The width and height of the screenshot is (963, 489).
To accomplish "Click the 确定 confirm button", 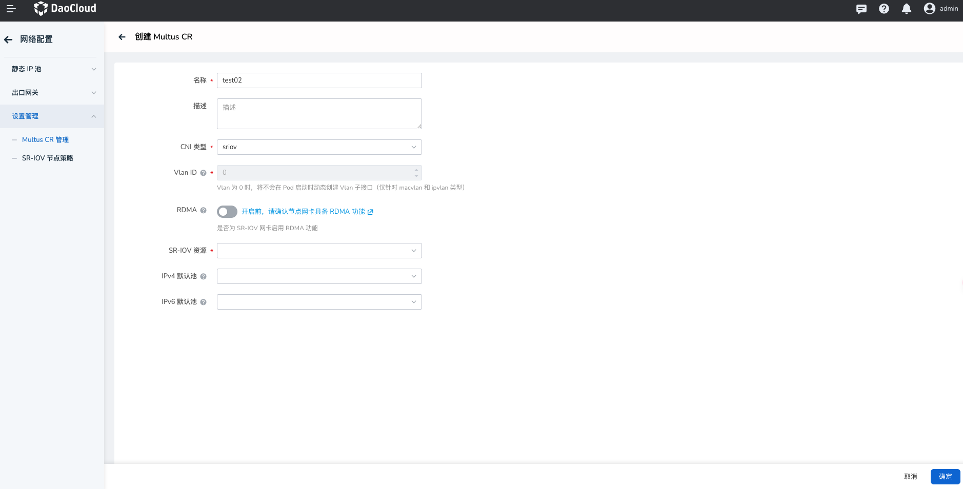I will 945,477.
